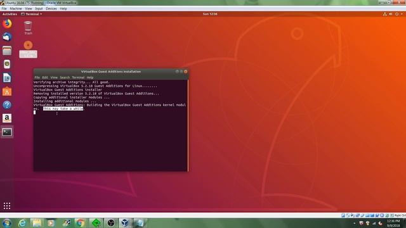Close the Guest Additions terminal window
The height and width of the screenshot is (228, 406).
click(x=186, y=72)
